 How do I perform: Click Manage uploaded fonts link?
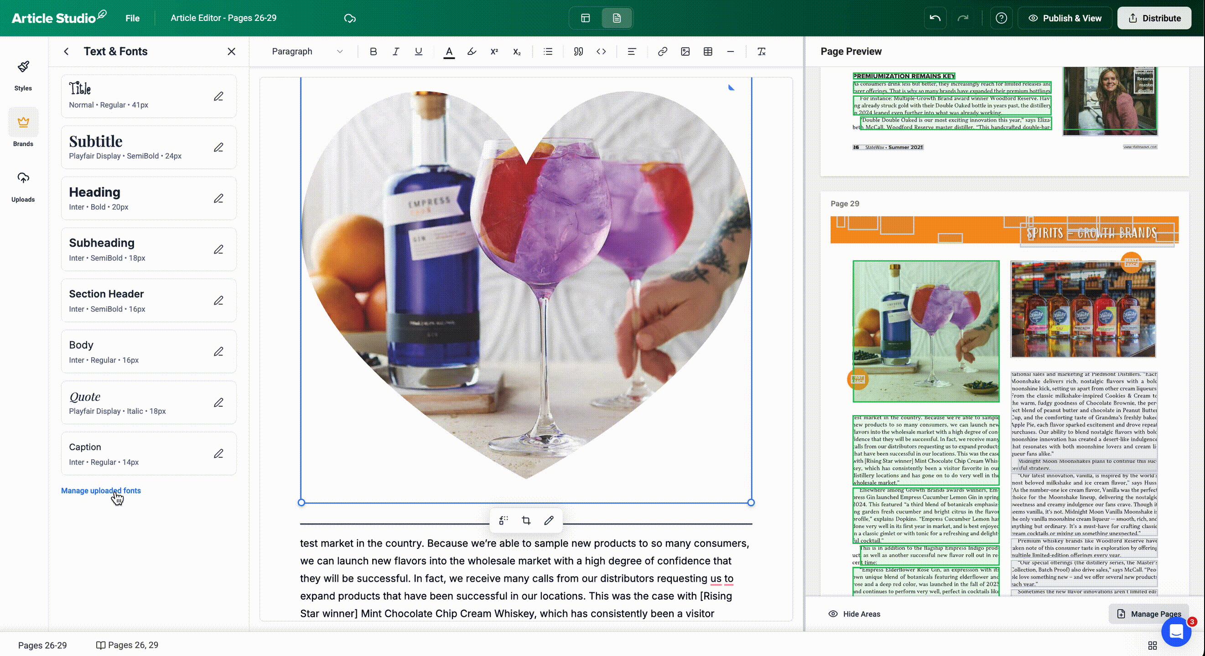pos(101,491)
